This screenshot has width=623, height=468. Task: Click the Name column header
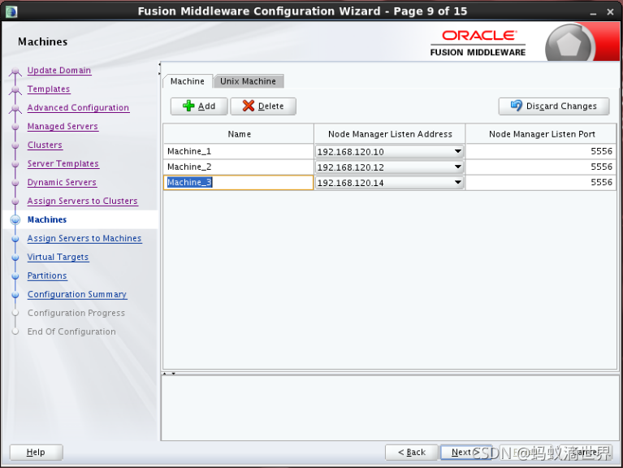(x=239, y=134)
